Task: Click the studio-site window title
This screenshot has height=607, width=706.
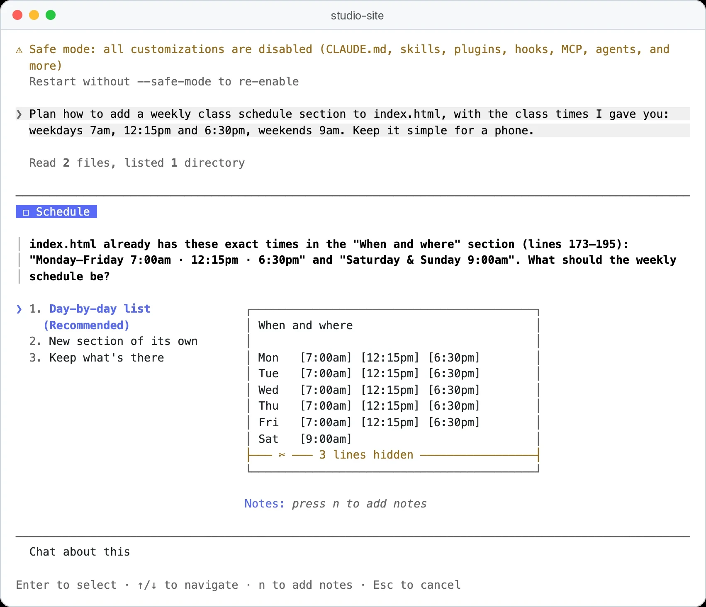Action: point(357,16)
